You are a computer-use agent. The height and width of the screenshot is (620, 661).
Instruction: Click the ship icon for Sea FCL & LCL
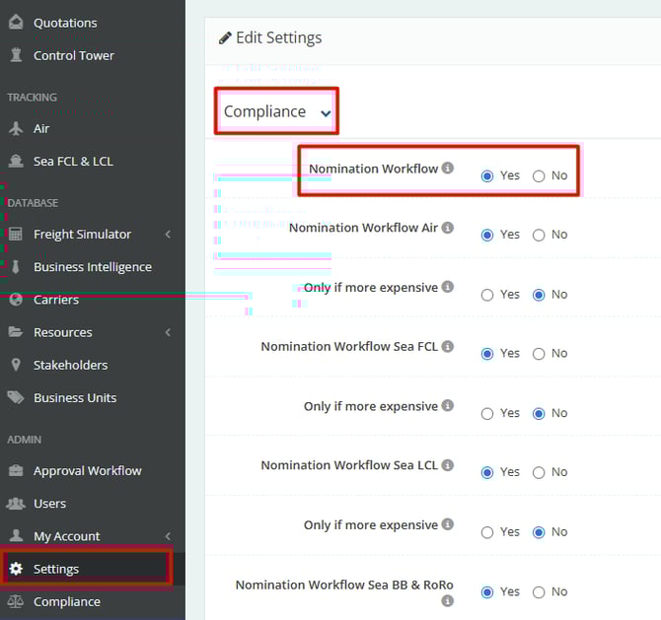click(15, 161)
